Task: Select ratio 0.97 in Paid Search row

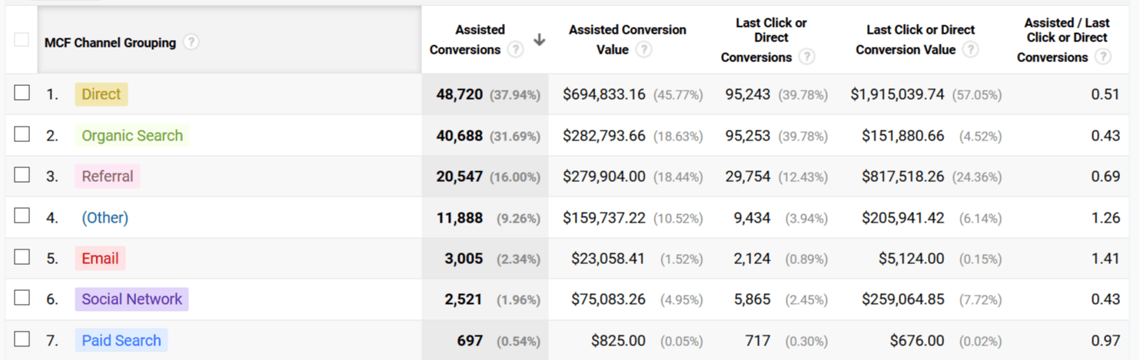Action: pos(1105,341)
